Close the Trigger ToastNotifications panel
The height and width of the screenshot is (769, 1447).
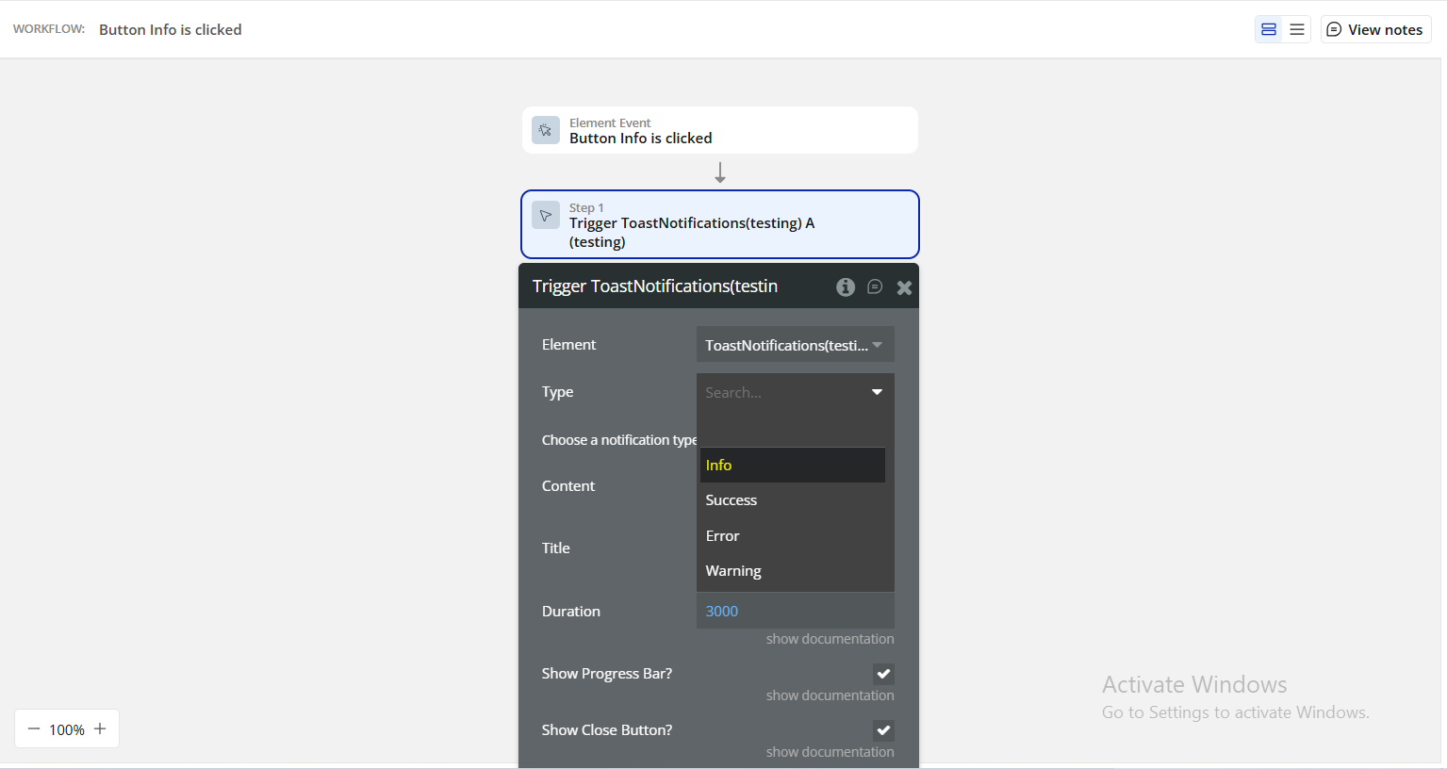click(x=904, y=287)
